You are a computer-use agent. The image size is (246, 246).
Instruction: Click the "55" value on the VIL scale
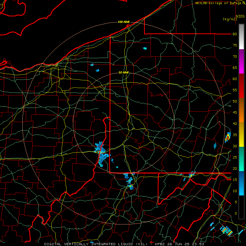(235, 90)
